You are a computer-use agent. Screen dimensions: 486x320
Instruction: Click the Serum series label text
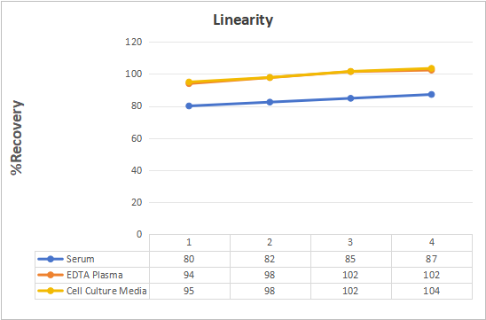click(81, 259)
